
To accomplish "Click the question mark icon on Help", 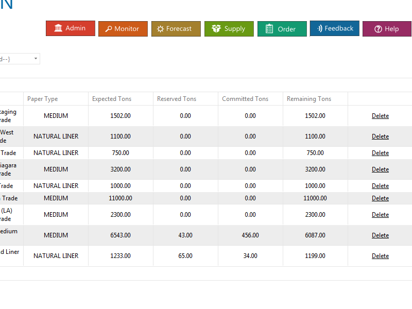I will pos(378,29).
